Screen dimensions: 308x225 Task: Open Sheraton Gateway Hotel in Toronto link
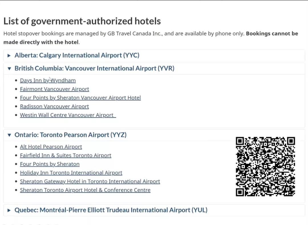click(x=90, y=181)
